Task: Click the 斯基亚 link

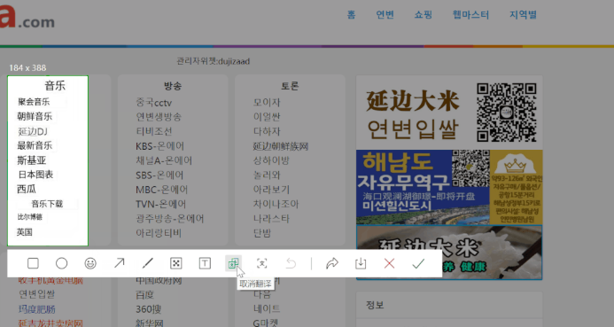Action: pos(32,160)
